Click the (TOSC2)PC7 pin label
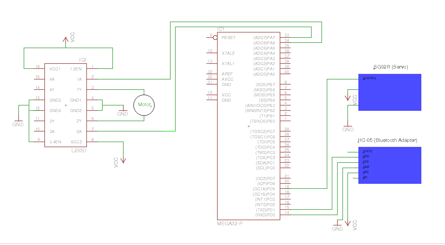 click(263, 132)
